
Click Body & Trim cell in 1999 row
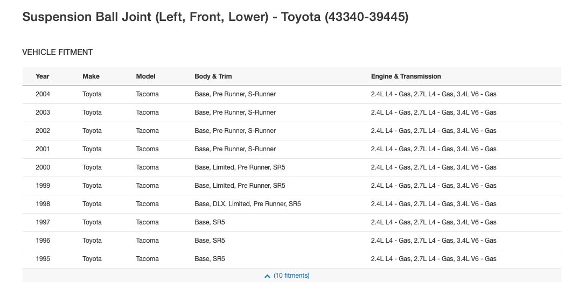coord(240,186)
